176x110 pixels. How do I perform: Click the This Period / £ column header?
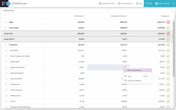click(79, 16)
